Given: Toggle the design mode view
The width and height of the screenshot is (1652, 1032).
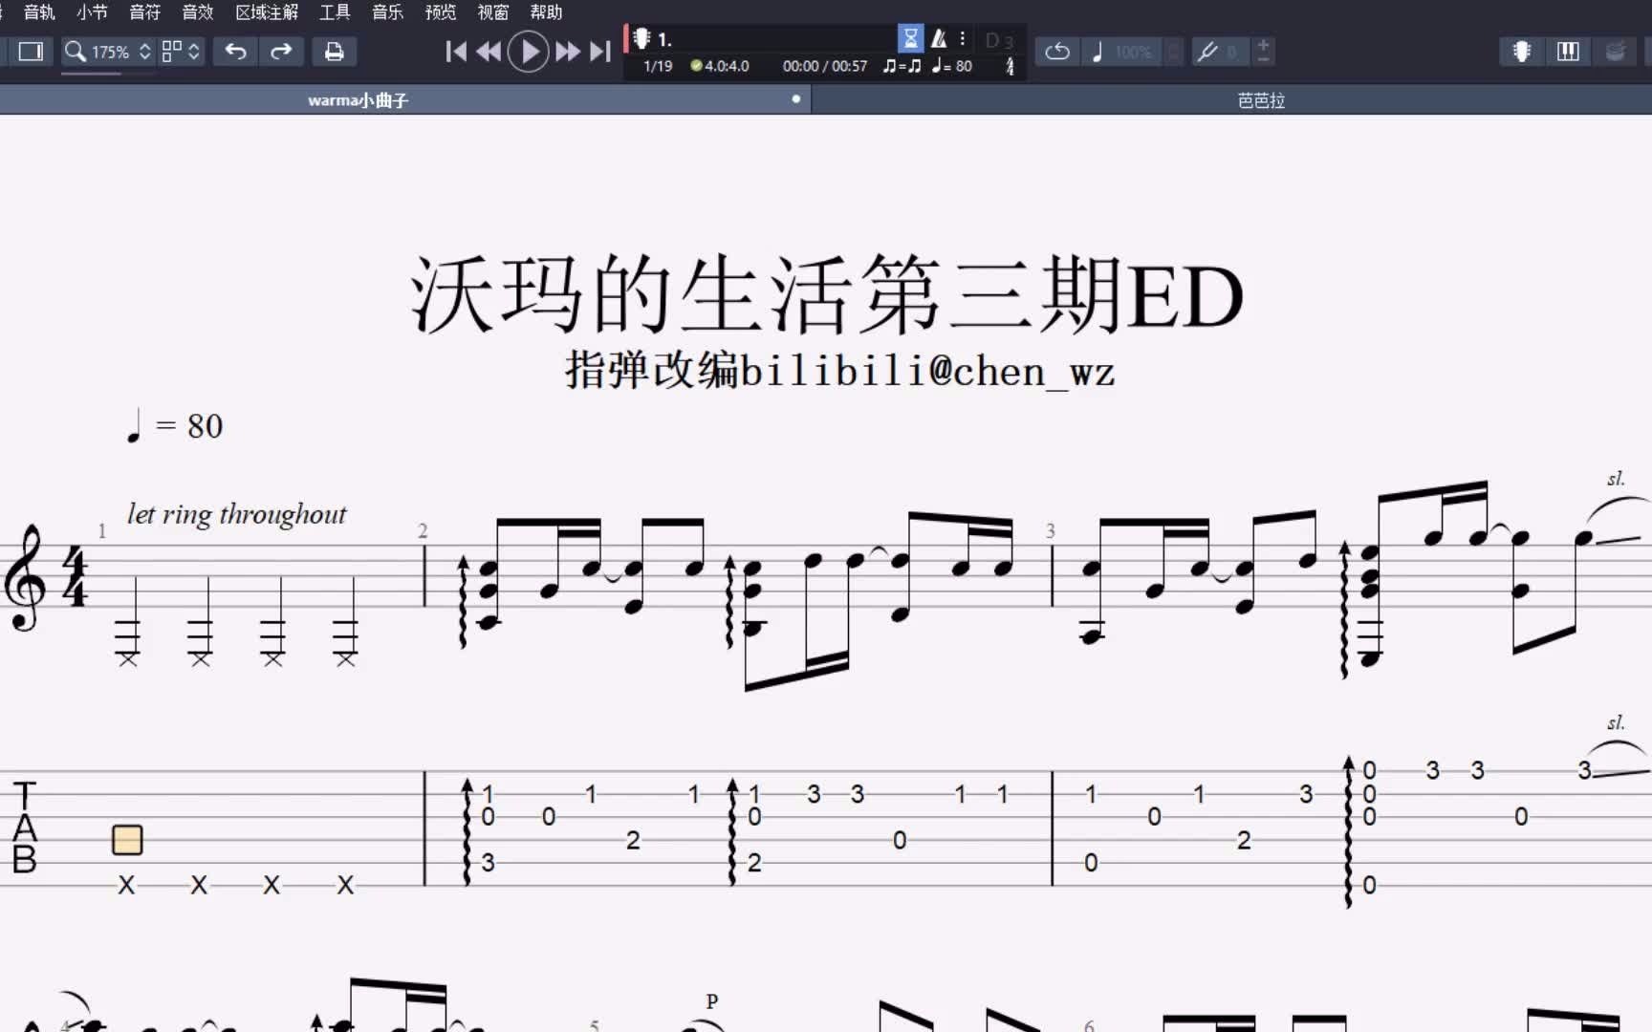Looking at the screenshot, I should tap(30, 52).
